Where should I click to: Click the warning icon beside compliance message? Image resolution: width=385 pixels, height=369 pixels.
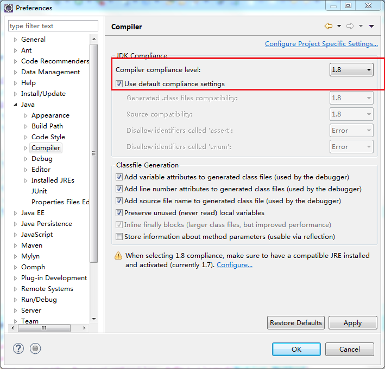point(118,256)
